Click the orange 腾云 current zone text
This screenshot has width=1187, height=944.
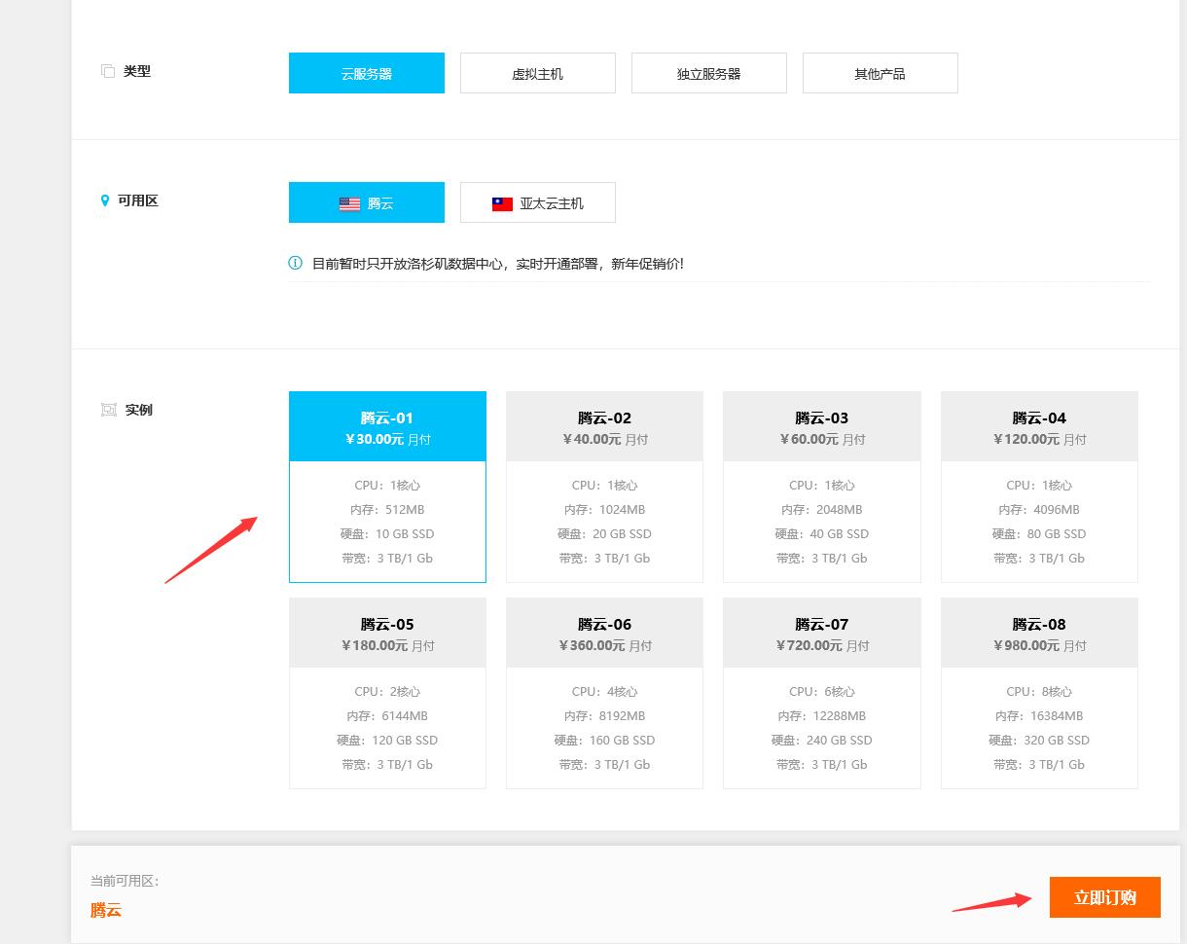click(x=106, y=911)
